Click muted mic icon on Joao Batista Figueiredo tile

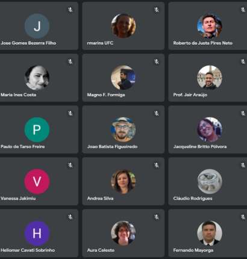pyautogui.click(x=157, y=113)
